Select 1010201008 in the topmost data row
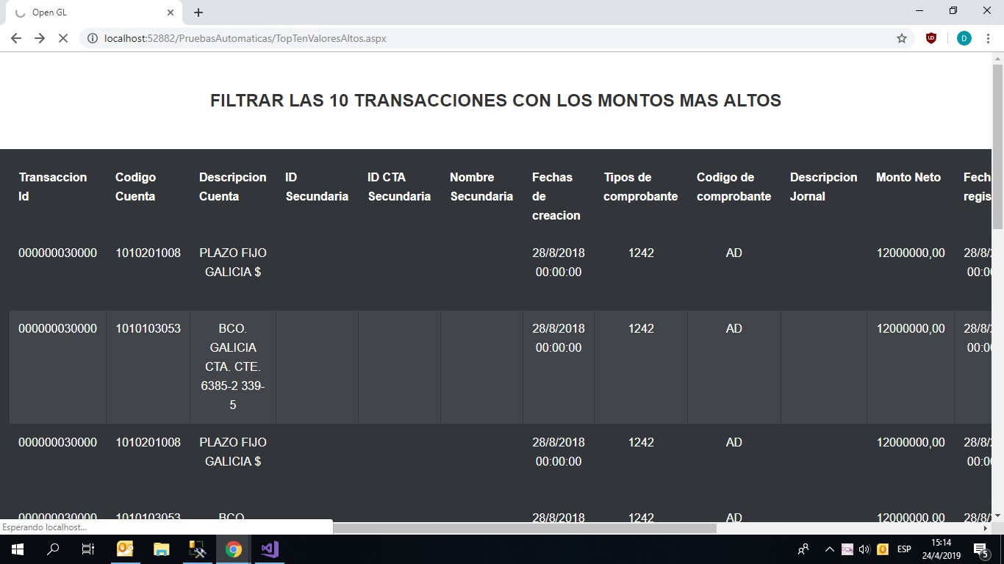The image size is (1004, 564). 148,253
